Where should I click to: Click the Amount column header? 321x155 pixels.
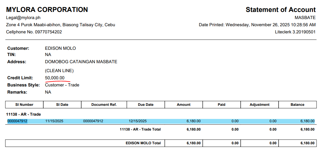183,105
